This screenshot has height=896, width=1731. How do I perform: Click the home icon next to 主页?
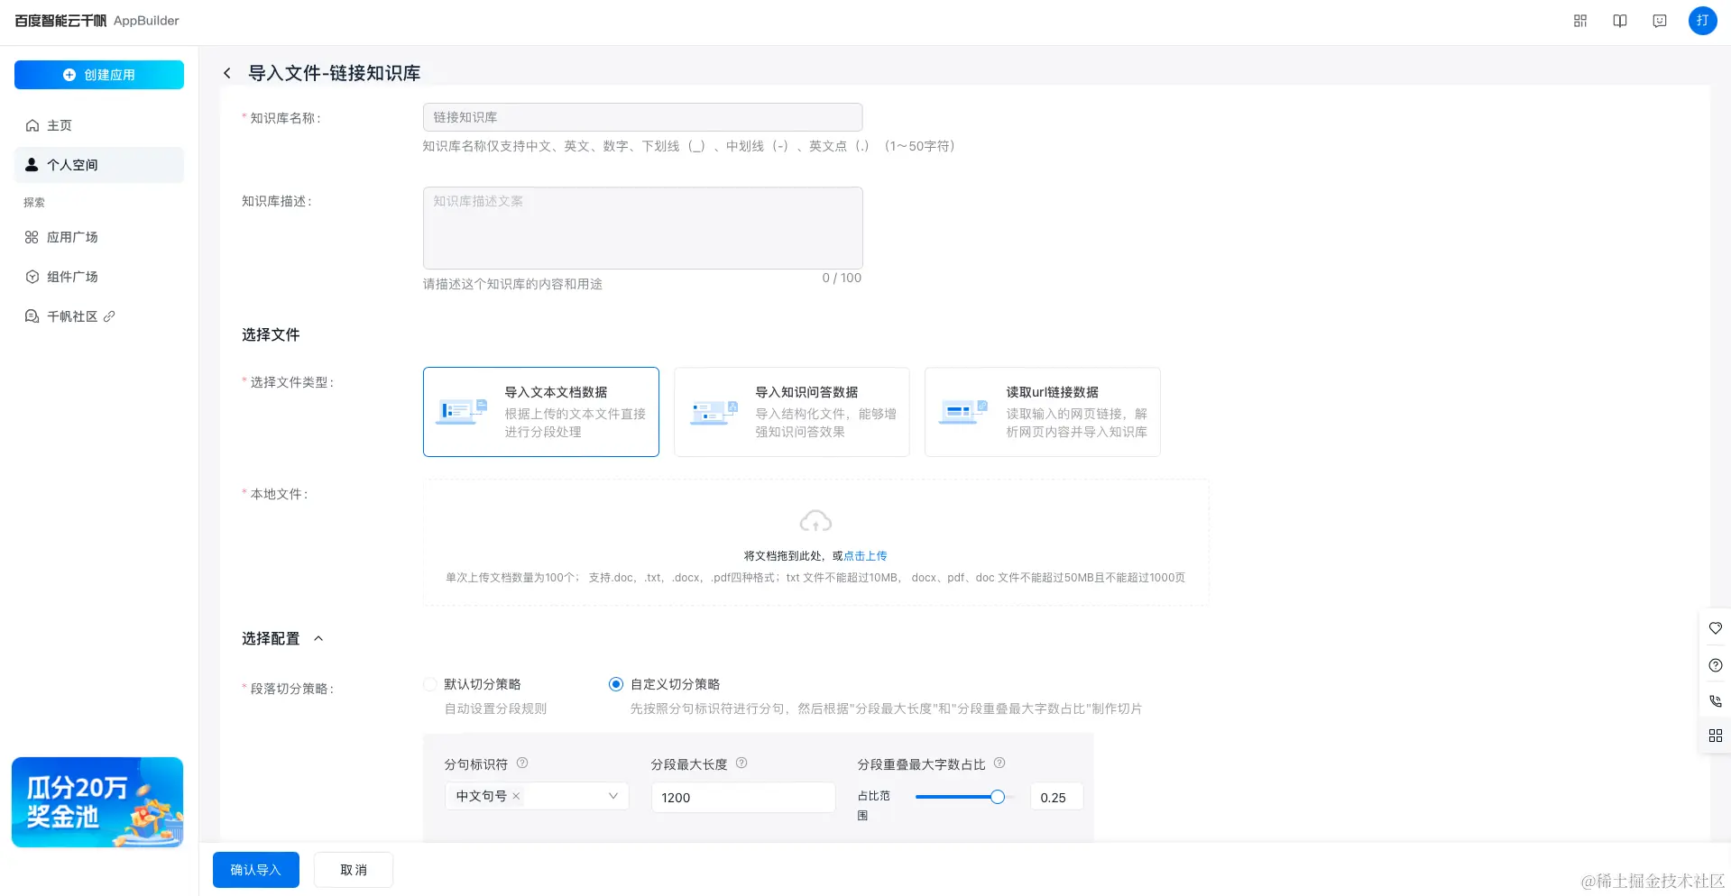(32, 125)
